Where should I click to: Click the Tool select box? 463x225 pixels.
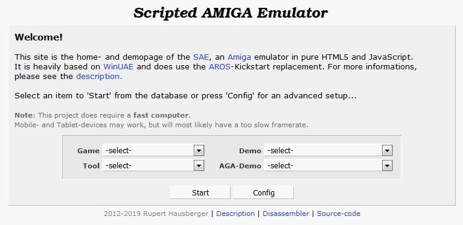click(x=153, y=166)
